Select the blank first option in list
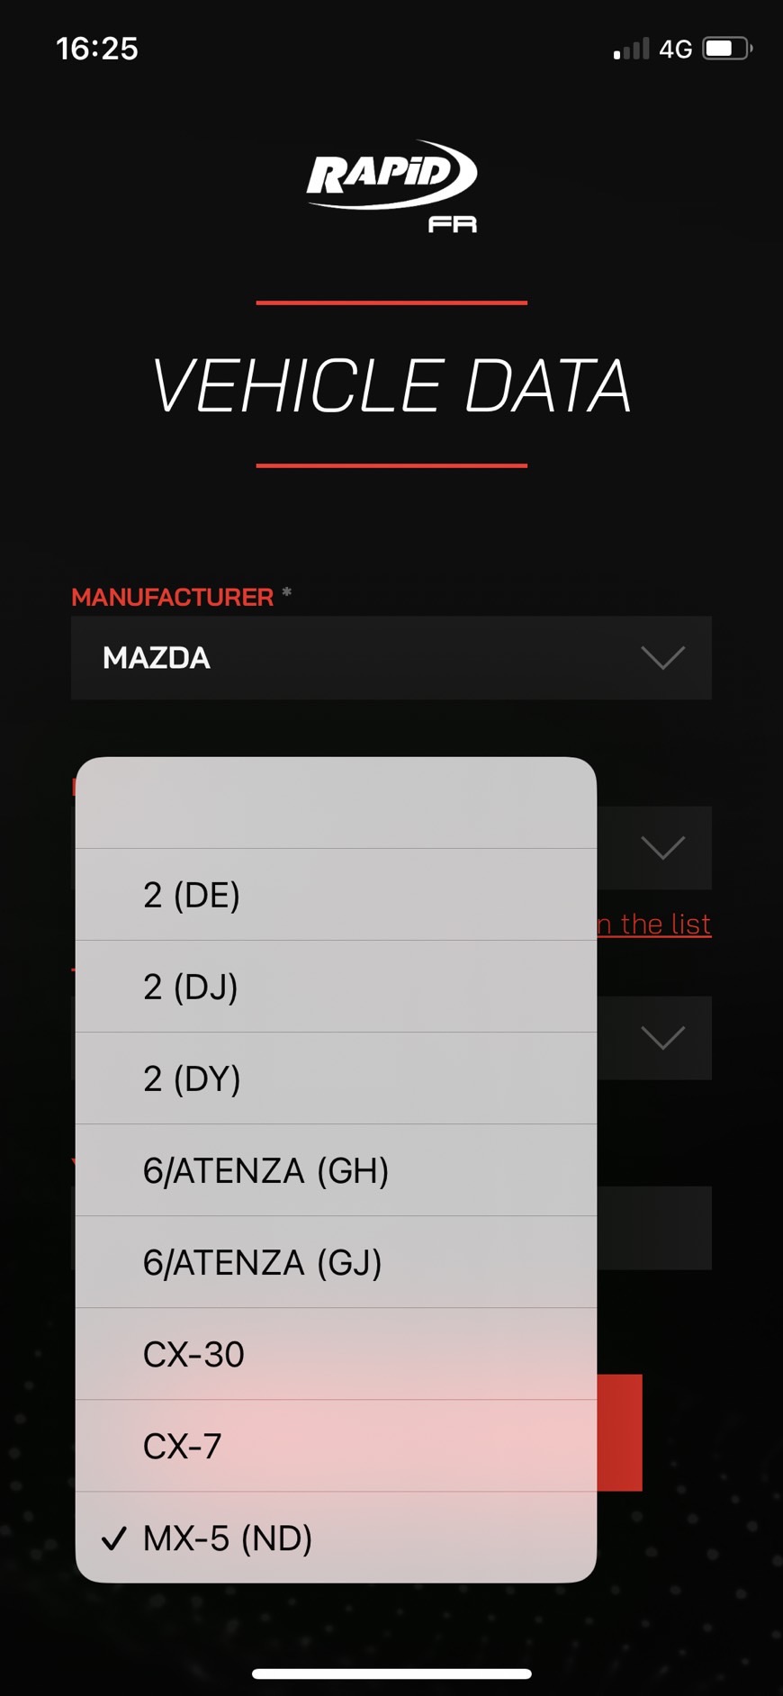Viewport: 783px width, 1696px height. [336, 803]
